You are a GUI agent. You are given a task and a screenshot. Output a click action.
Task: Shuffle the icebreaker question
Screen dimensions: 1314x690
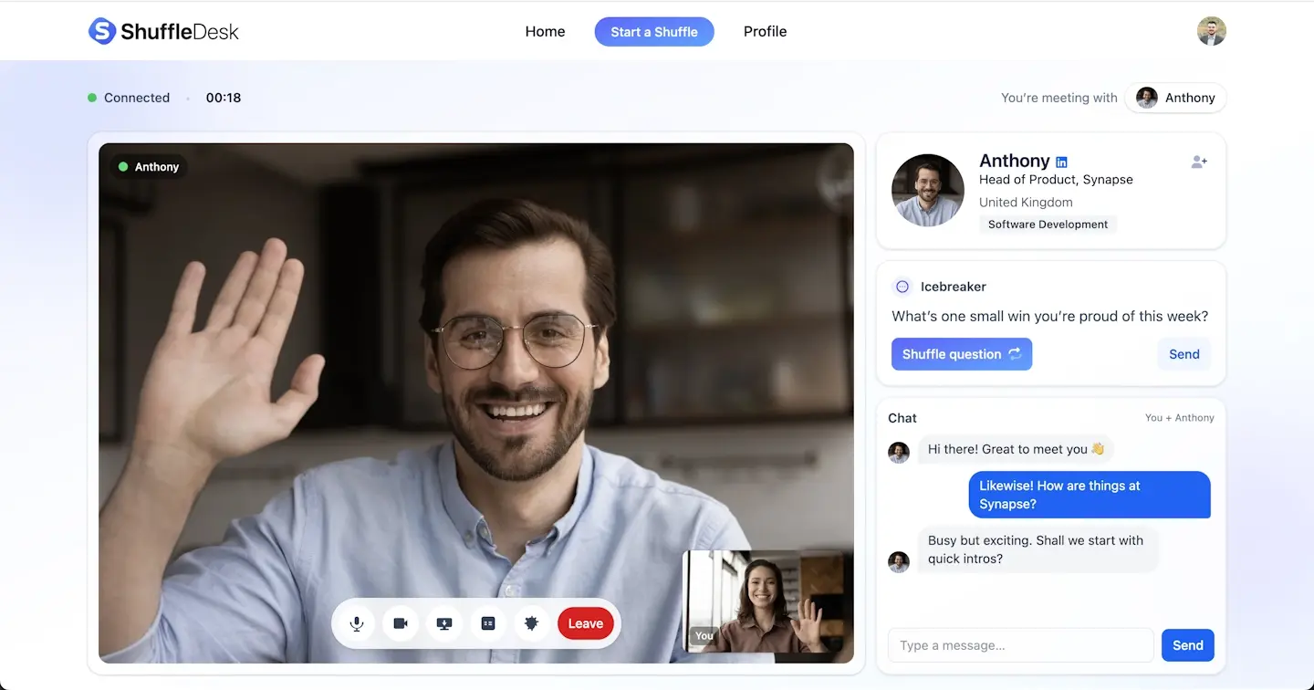click(x=961, y=354)
